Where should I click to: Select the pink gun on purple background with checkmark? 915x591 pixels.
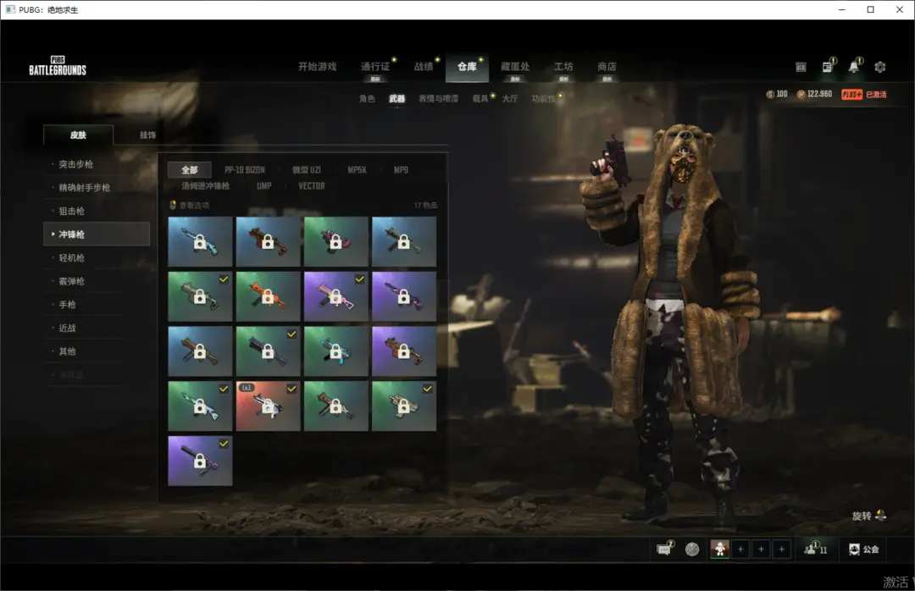[x=336, y=296]
